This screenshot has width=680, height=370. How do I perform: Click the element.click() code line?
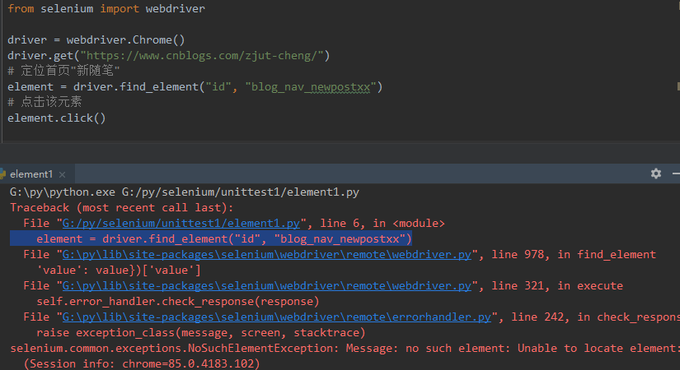coord(56,118)
